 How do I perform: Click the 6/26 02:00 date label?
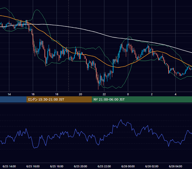pyautogui.click(x=152, y=166)
